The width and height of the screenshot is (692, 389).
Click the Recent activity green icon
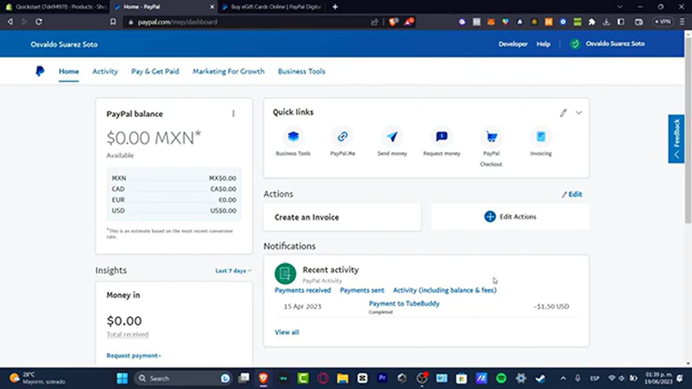point(285,274)
